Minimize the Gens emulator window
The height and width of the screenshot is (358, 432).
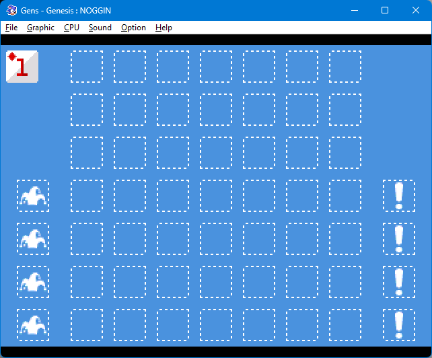point(355,11)
